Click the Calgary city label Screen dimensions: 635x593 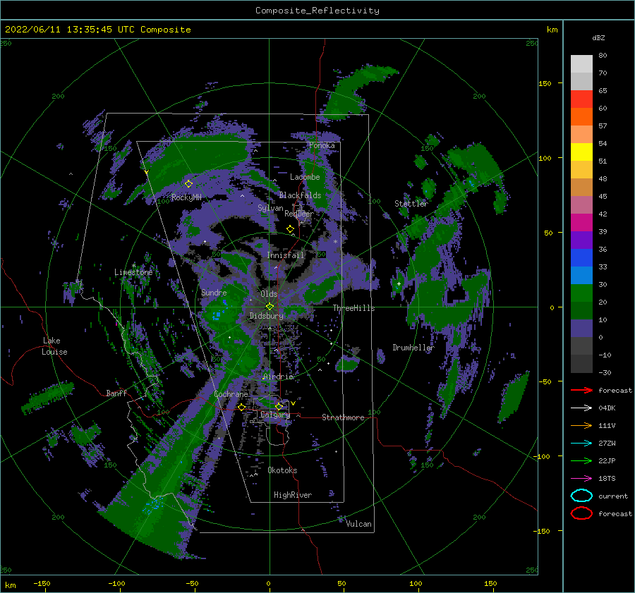tap(275, 415)
